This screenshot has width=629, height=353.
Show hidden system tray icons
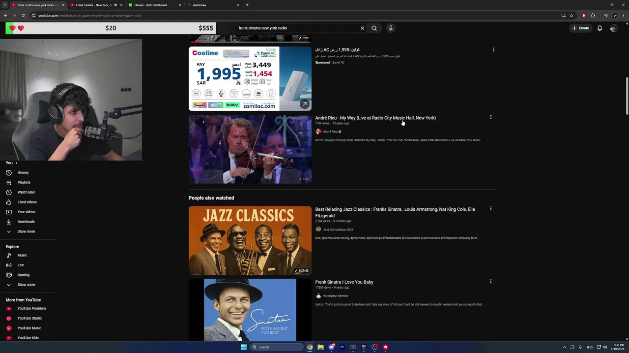[564, 347]
